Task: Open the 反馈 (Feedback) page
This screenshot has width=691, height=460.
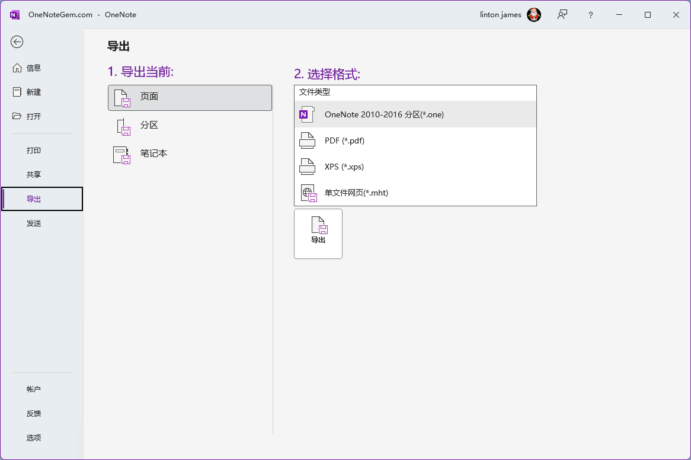Action: (x=34, y=414)
